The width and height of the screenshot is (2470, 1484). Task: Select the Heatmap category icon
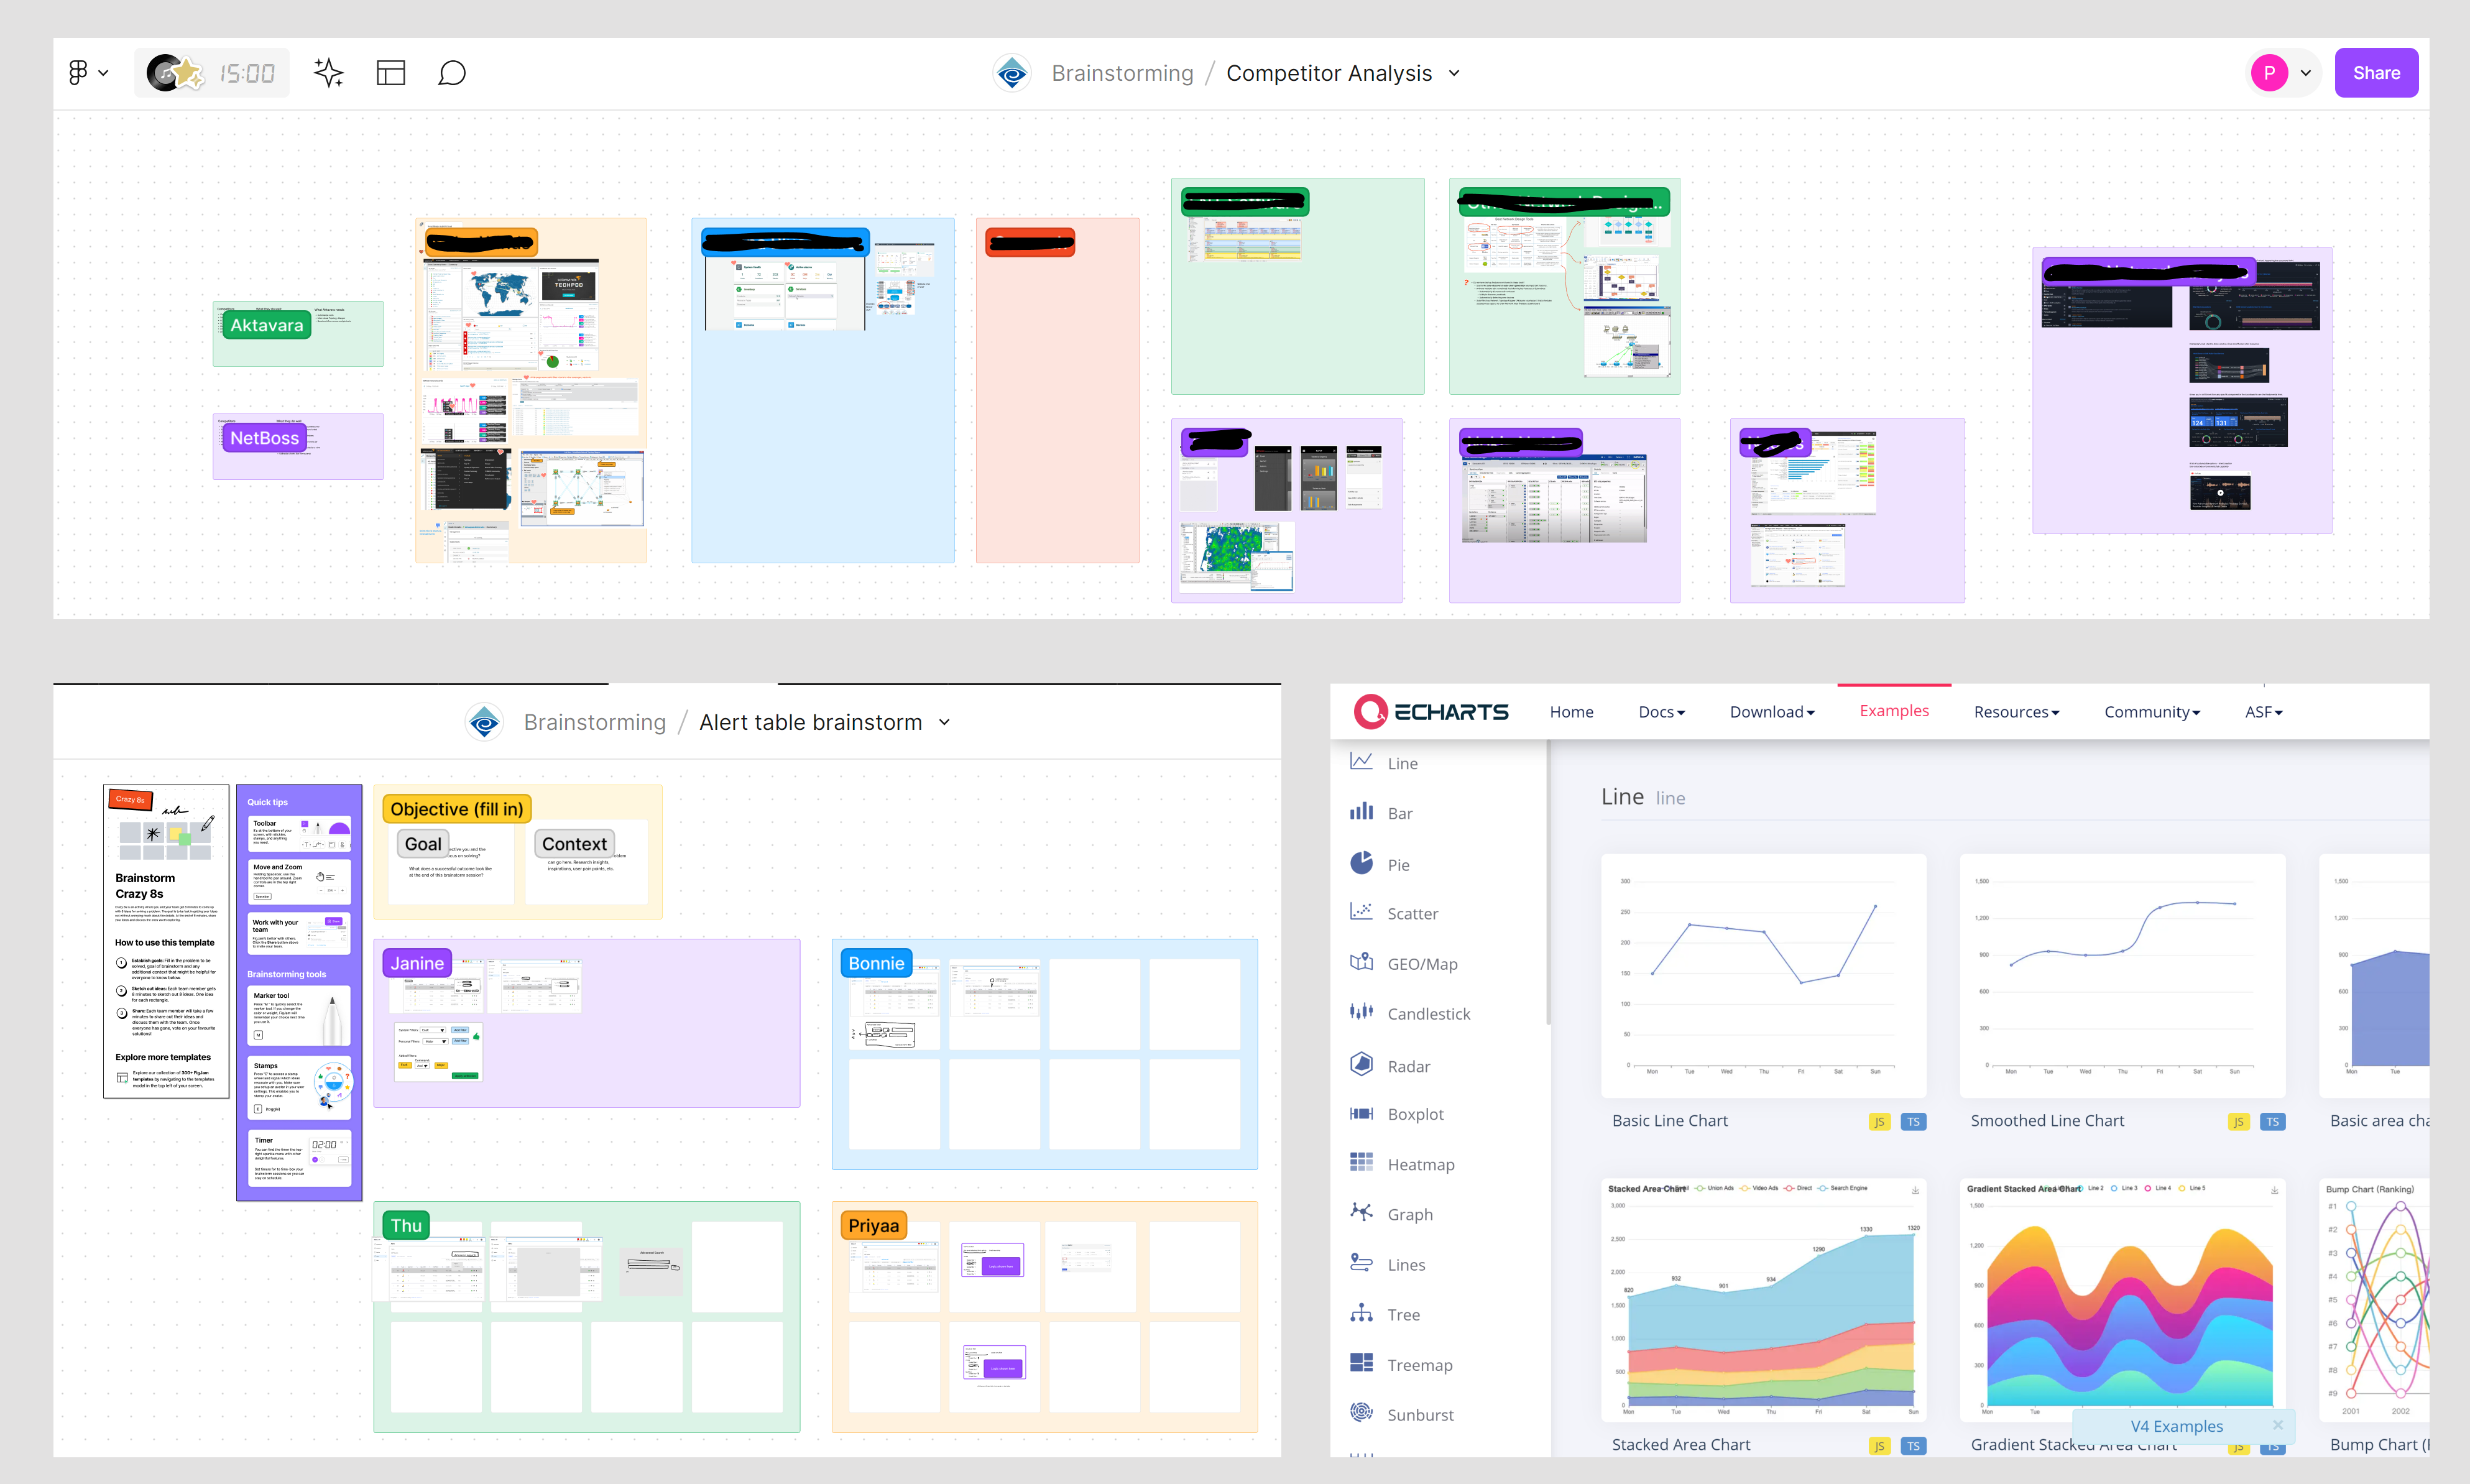[x=1361, y=1162]
